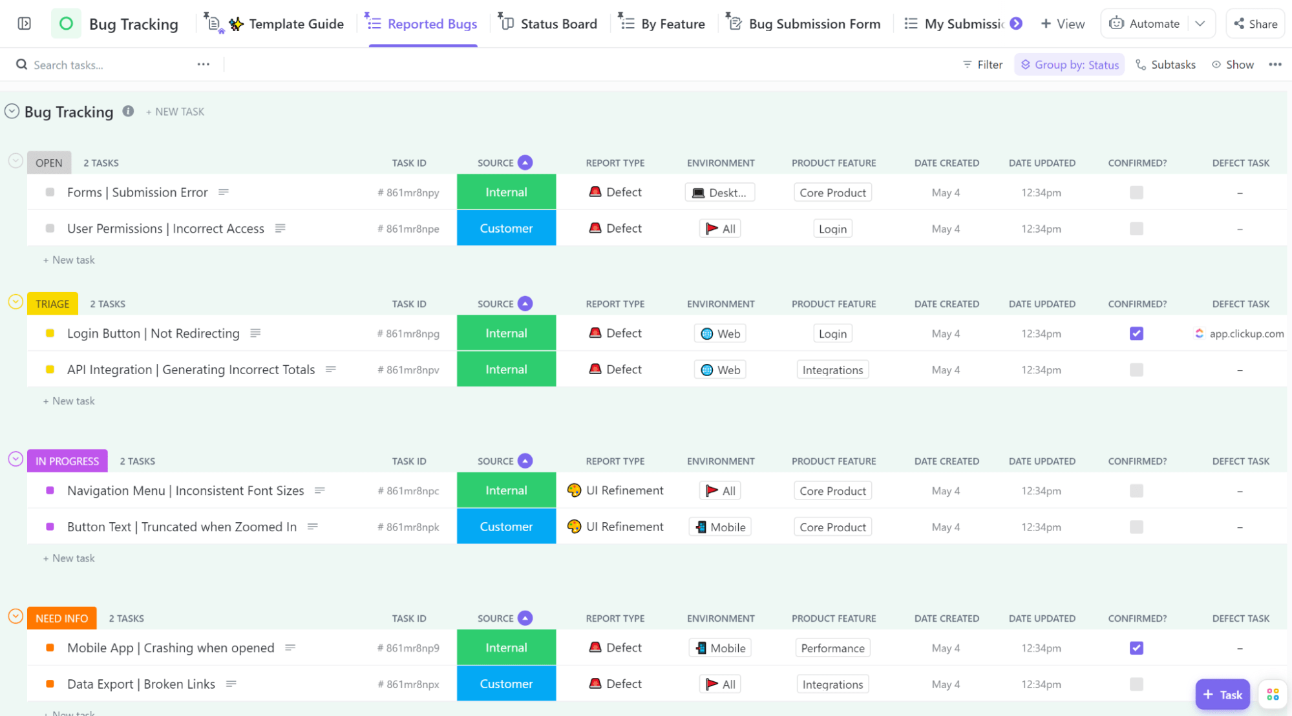Switch to Status Board tab

[558, 24]
